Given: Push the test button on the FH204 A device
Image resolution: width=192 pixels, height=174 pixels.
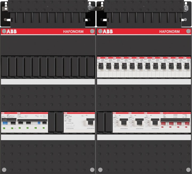Looking at the screenshot, I should [x=83, y=115].
